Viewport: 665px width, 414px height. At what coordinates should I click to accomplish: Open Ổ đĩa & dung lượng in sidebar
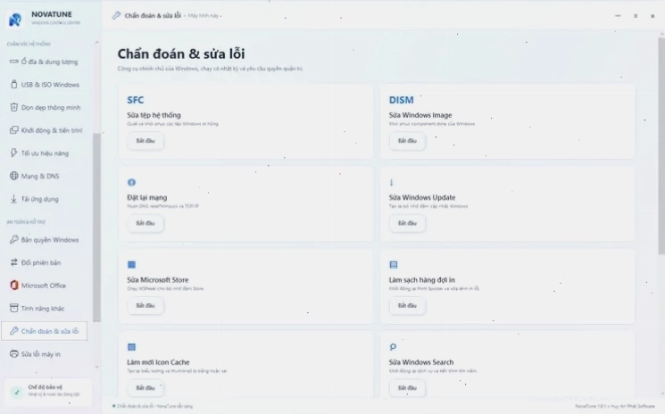[44, 62]
